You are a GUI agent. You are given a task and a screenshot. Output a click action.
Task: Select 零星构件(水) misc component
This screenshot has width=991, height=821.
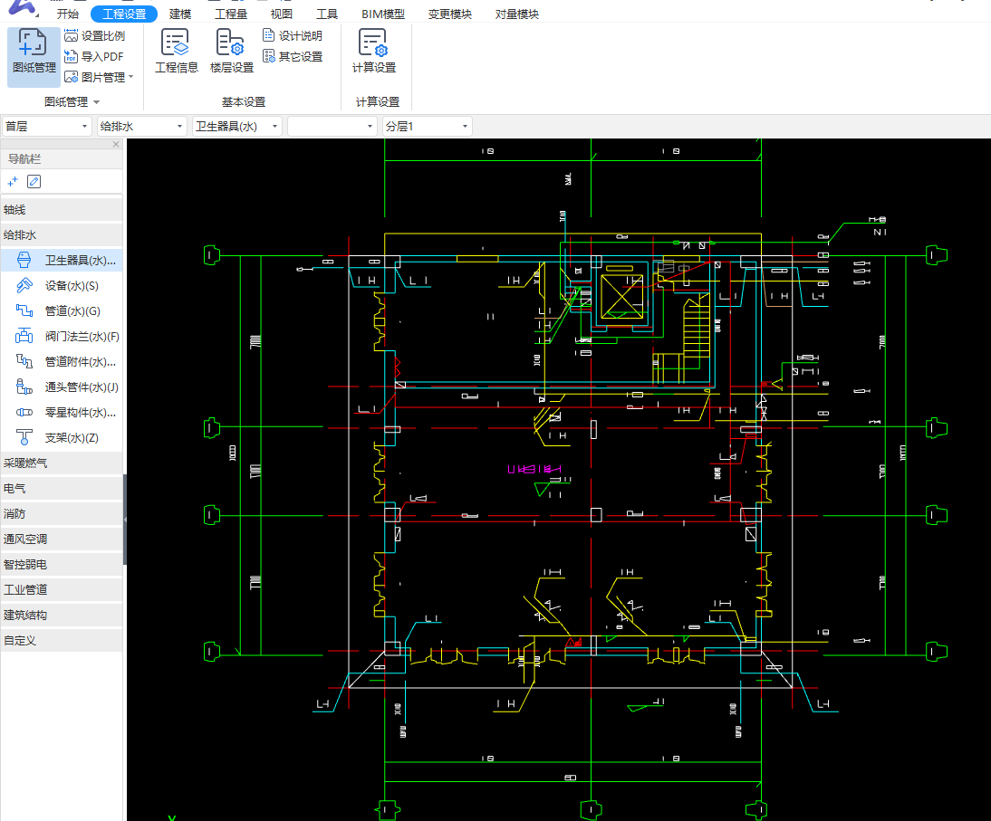pyautogui.click(x=62, y=412)
